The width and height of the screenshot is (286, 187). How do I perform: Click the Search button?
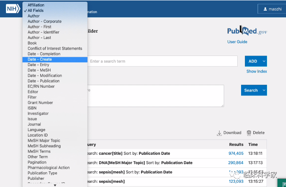[251, 90]
